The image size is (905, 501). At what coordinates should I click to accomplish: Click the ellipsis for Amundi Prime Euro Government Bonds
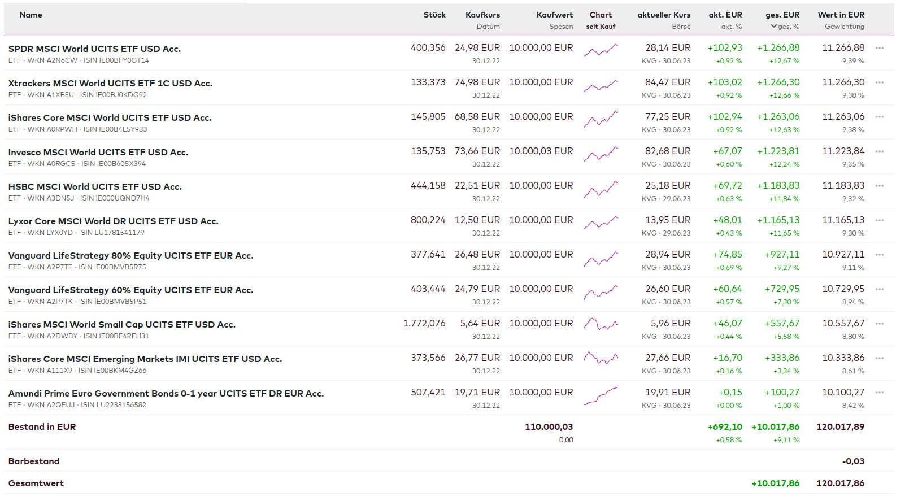click(x=879, y=393)
